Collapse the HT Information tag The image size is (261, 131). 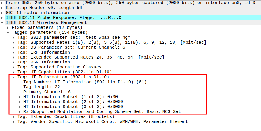coord(14,77)
